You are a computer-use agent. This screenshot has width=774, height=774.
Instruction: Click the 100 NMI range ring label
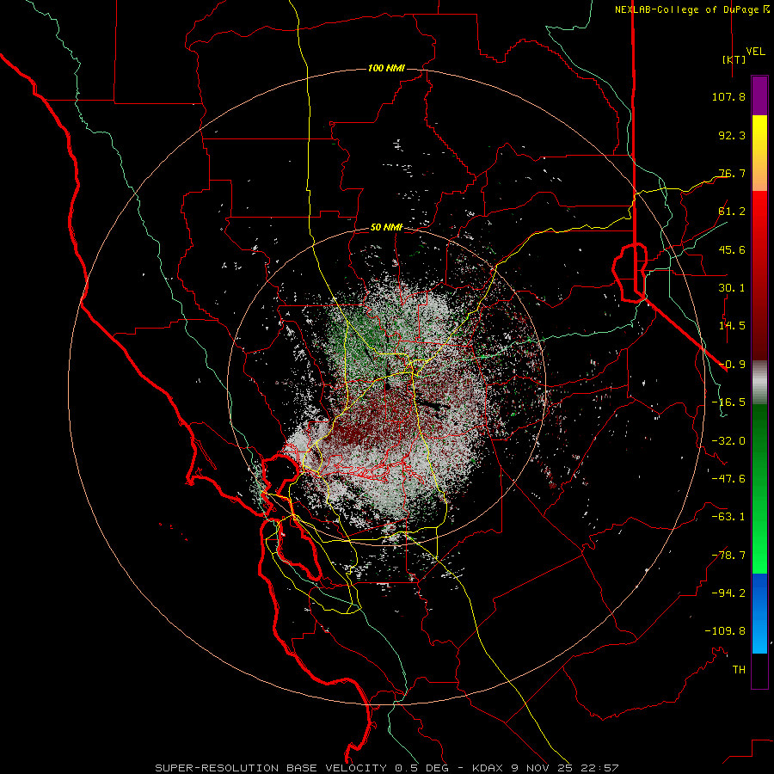[x=386, y=68]
